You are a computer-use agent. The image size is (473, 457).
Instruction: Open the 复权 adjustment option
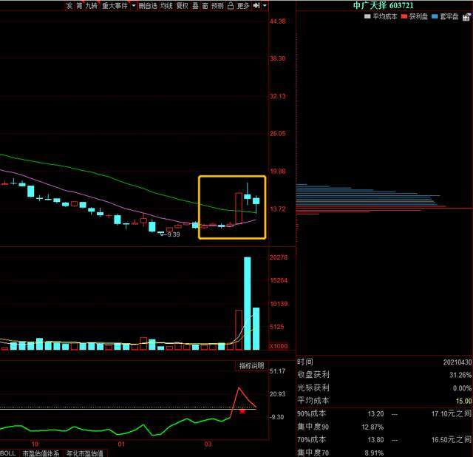[183, 6]
